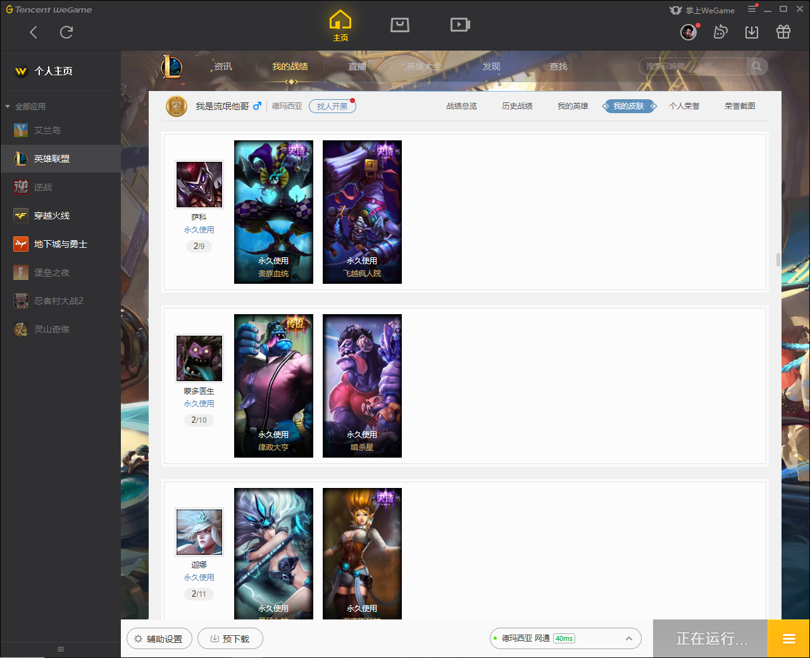Click the summoner search input field
This screenshot has height=658, width=810.
click(x=694, y=66)
